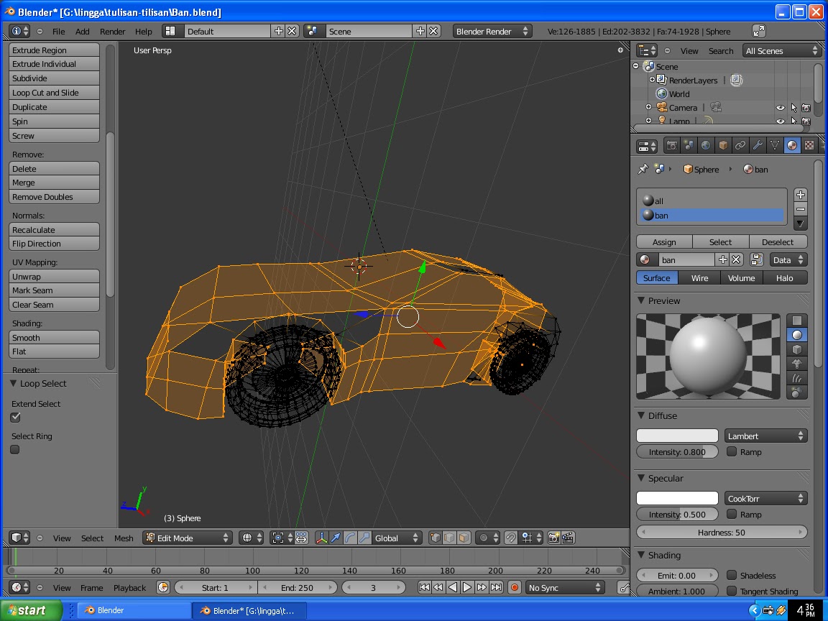The image size is (828, 621).
Task: Check the Select Ring checkbox
Action: tap(15, 450)
